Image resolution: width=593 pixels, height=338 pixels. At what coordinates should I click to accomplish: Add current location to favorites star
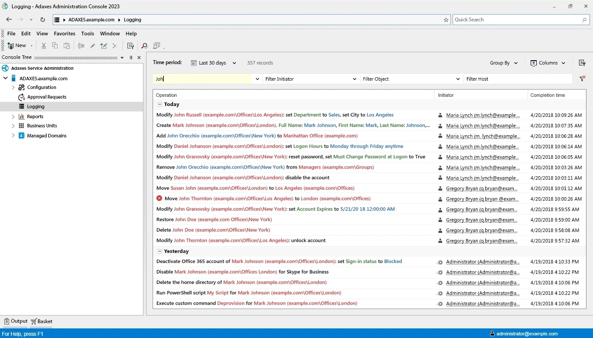click(446, 20)
